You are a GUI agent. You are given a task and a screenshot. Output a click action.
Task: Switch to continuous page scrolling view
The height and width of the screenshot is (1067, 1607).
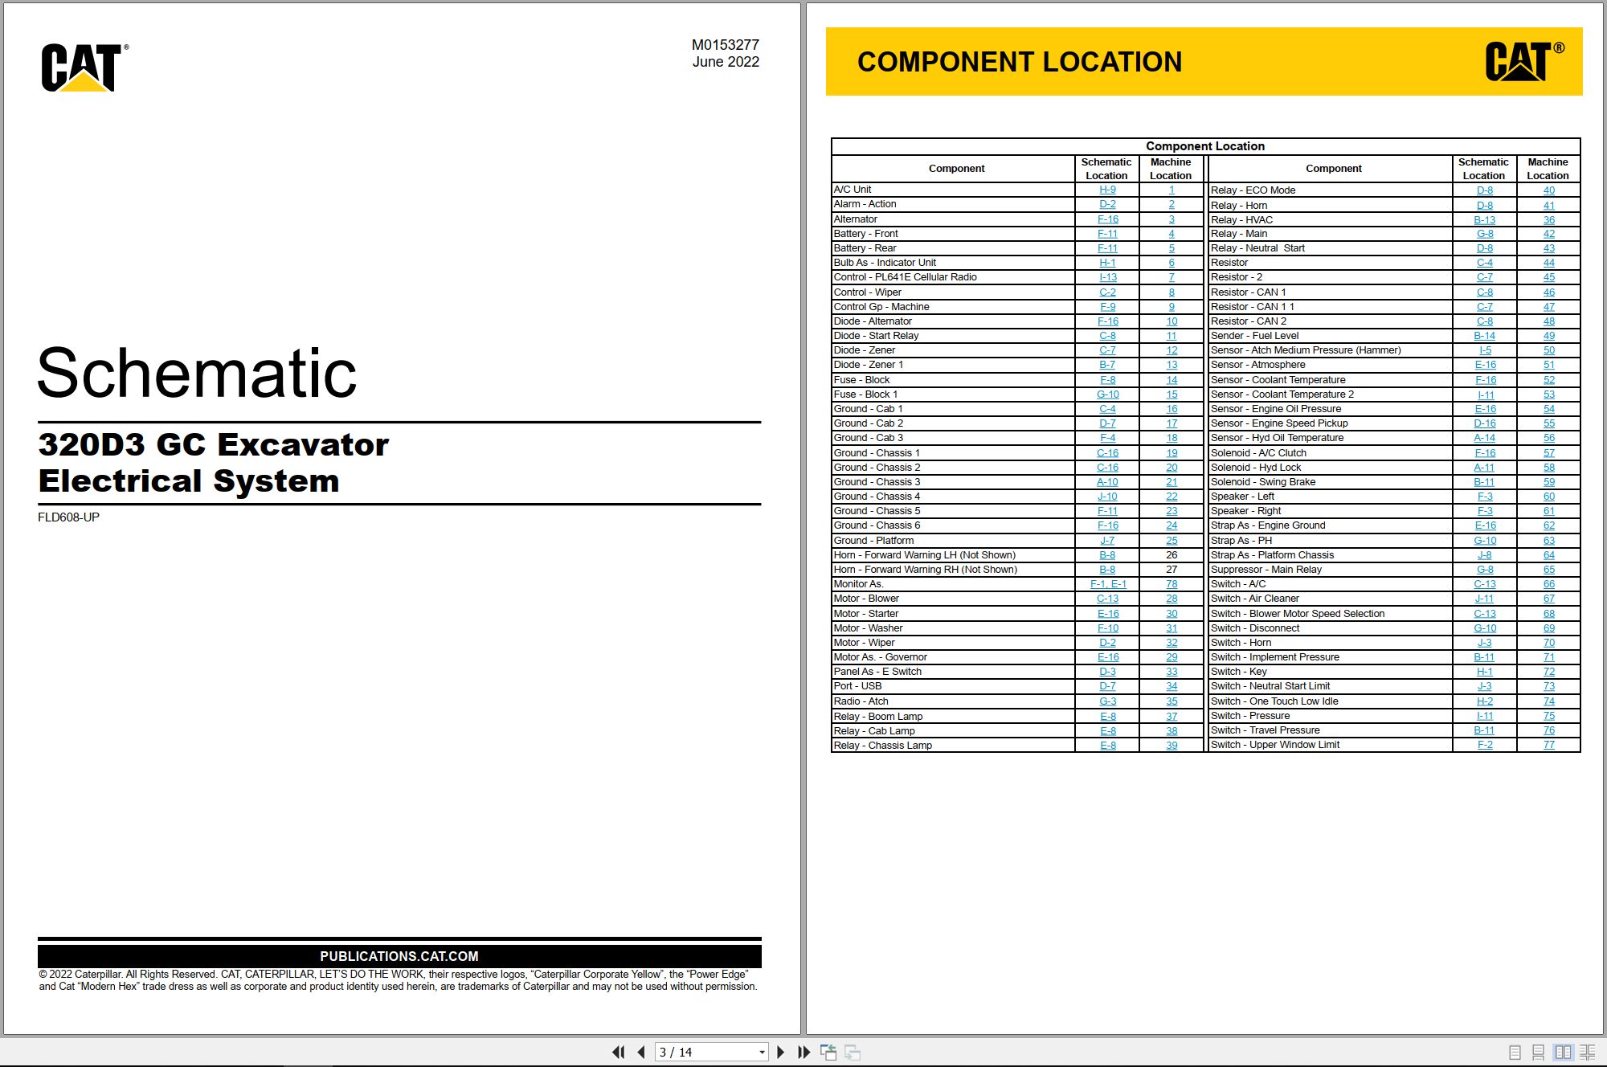[1538, 1052]
